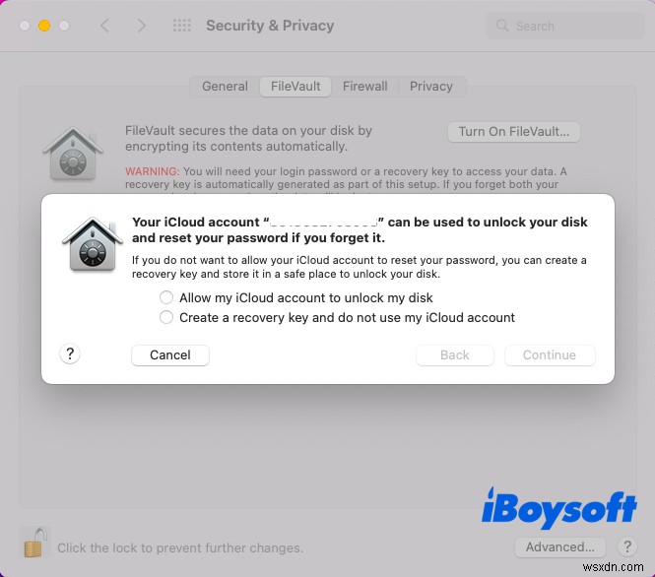Click the padlock icon to prevent changes
Screen dimensions: 655x577
pyautogui.click(x=34, y=543)
